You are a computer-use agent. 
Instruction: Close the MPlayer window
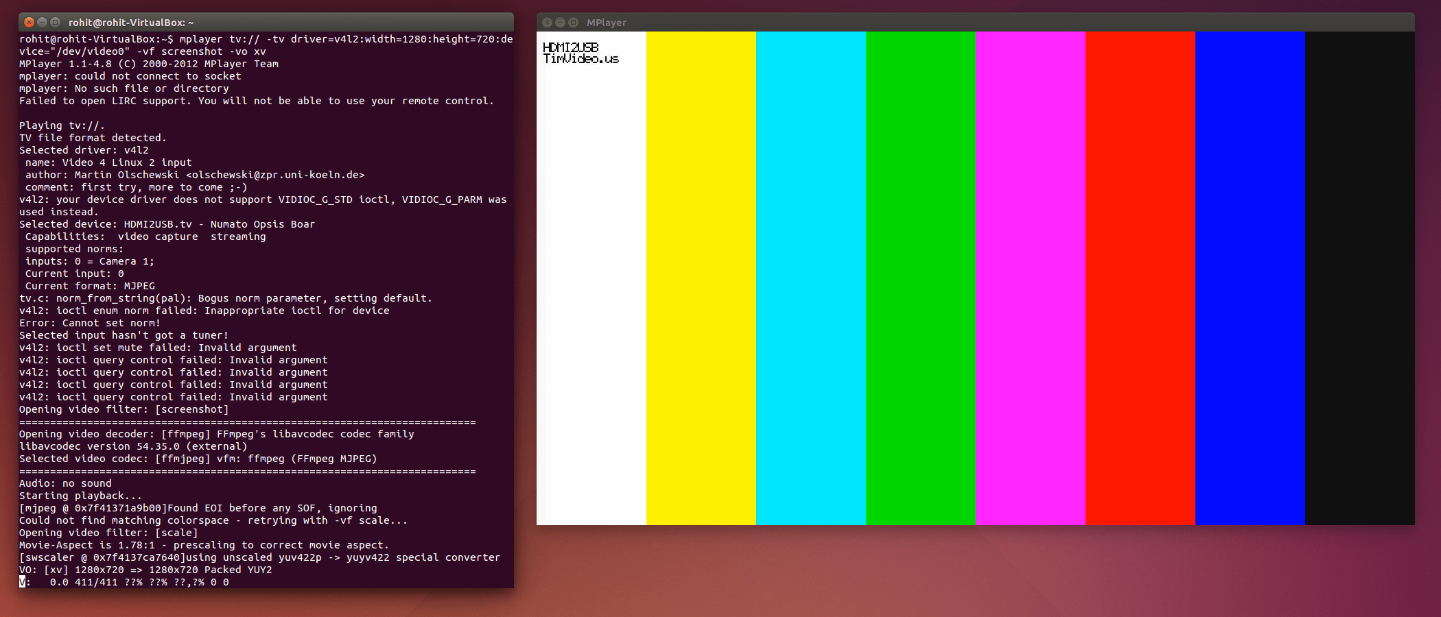547,22
